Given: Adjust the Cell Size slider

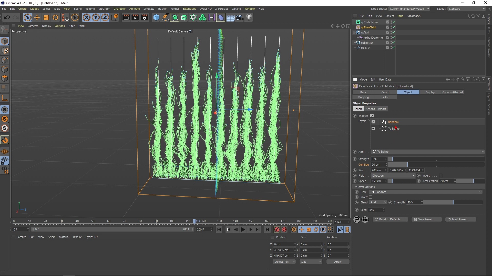Looking at the screenshot, I should tap(407, 165).
